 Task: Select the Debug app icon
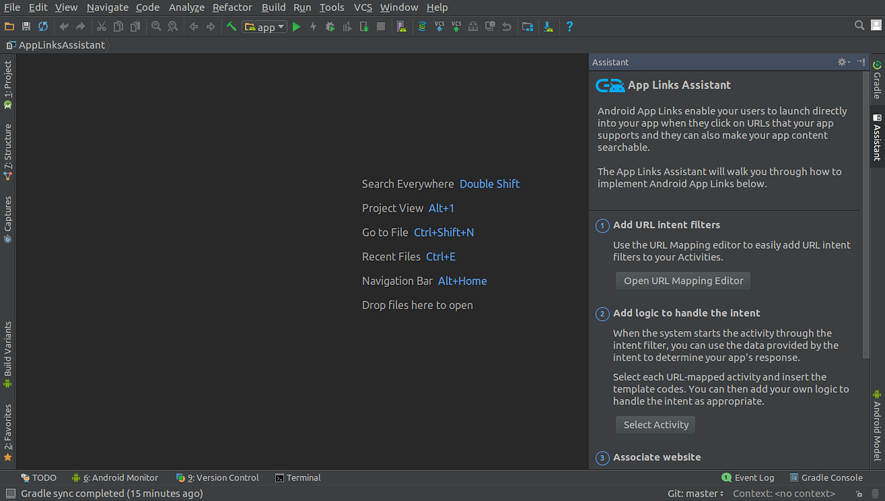tap(330, 26)
